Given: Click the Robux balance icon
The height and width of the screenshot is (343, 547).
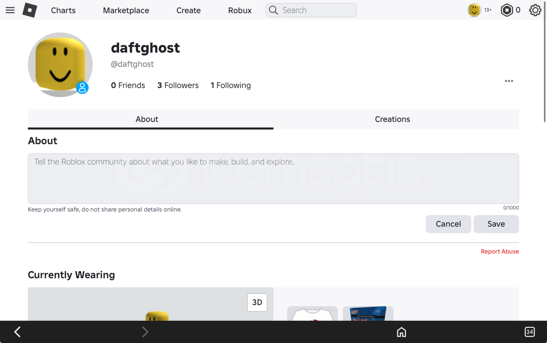Looking at the screenshot, I should [507, 10].
